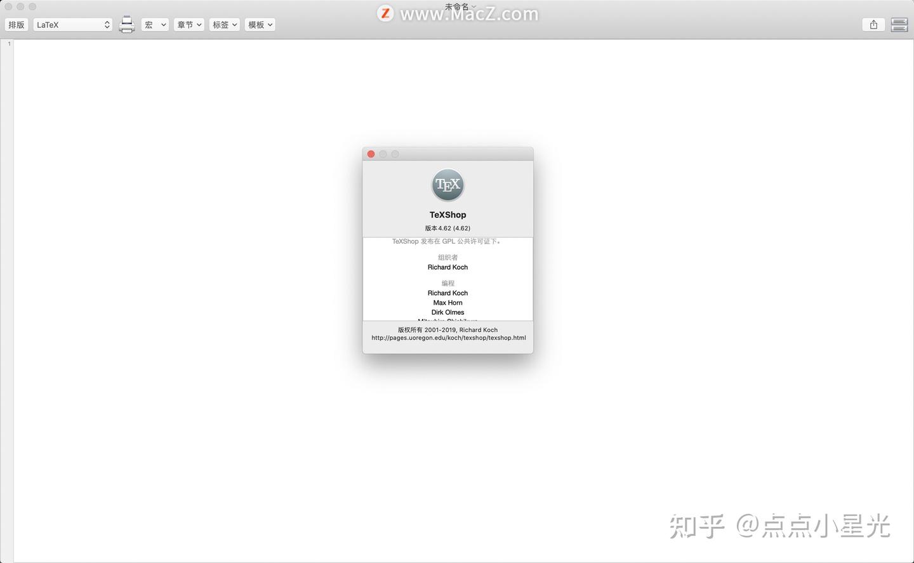Image resolution: width=914 pixels, height=563 pixels.
Task: Click the MacZ Z logo in the title bar
Action: tap(385, 13)
